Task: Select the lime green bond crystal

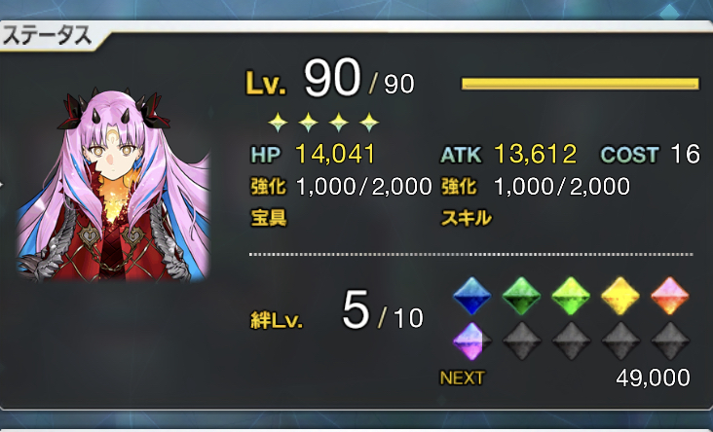Action: tap(571, 296)
